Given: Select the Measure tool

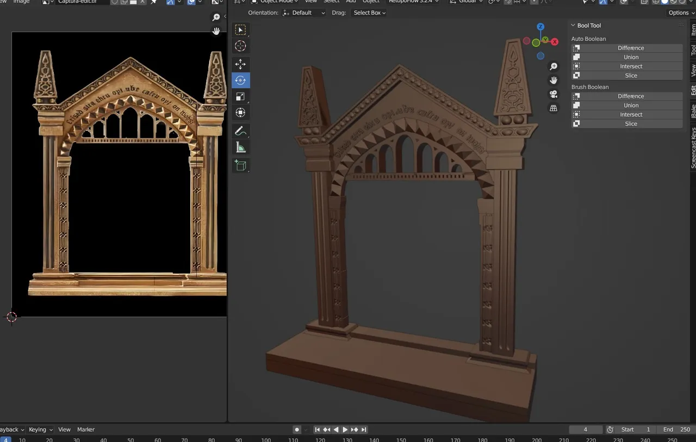Looking at the screenshot, I should point(240,147).
